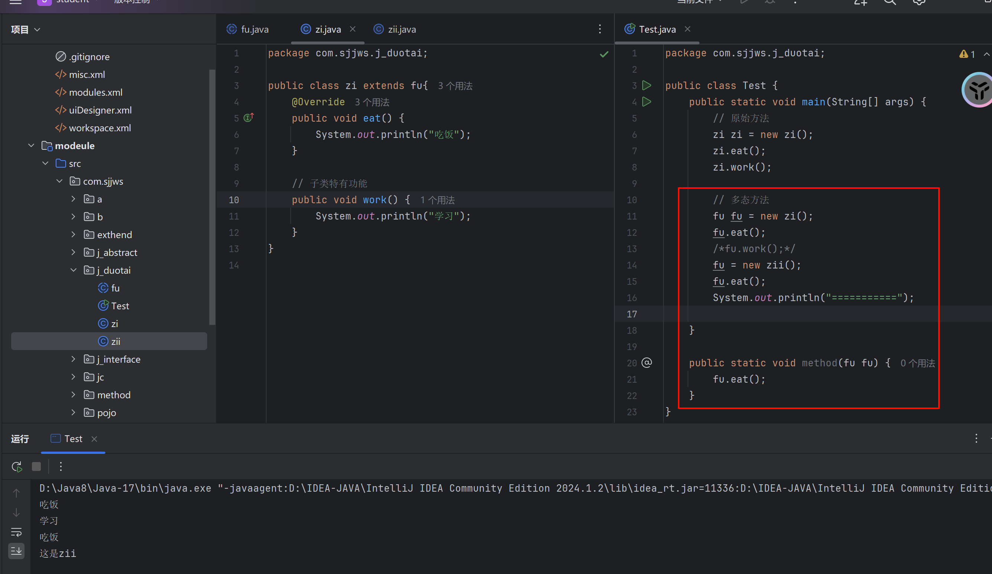The image size is (992, 574).
Task: Open editor tabs more-options menu
Action: click(x=600, y=29)
